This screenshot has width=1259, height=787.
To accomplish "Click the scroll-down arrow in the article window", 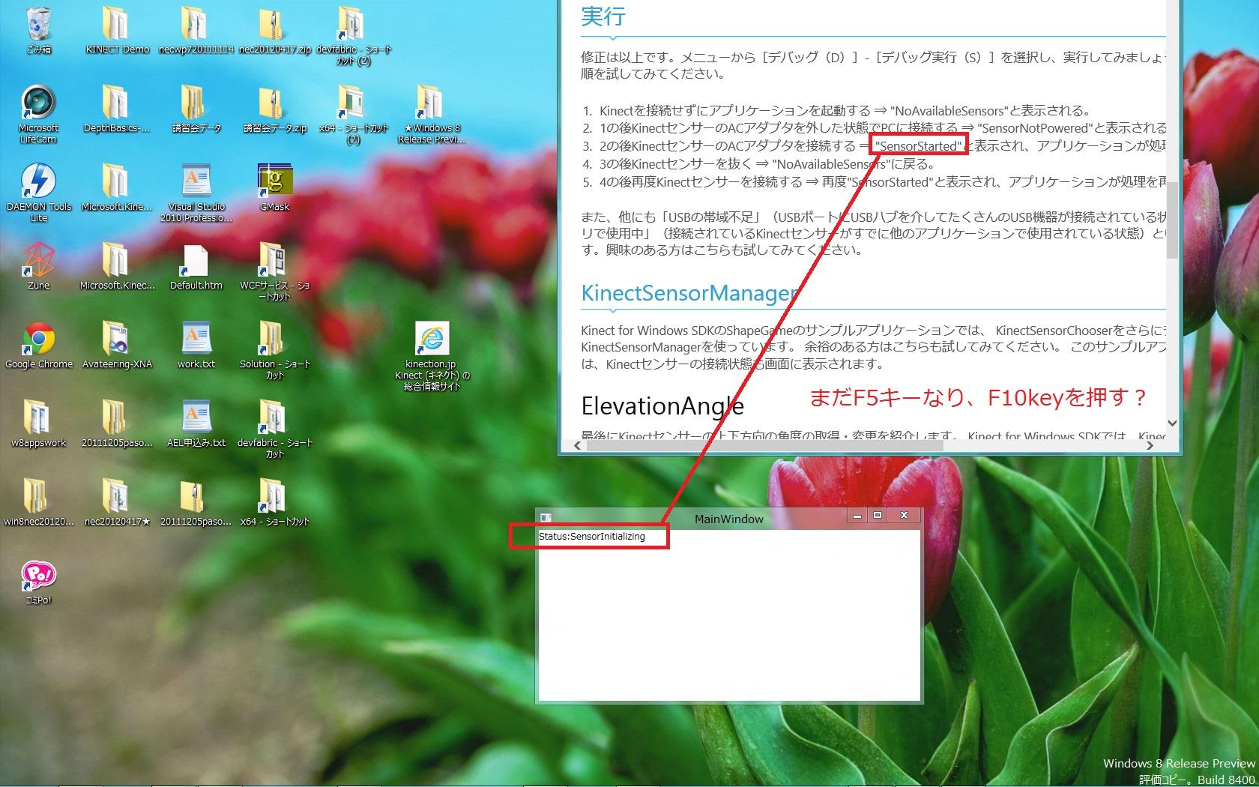I will click(1172, 423).
